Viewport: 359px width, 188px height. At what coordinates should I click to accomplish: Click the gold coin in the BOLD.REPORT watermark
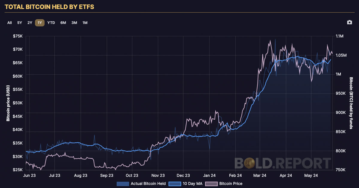(x=249, y=164)
